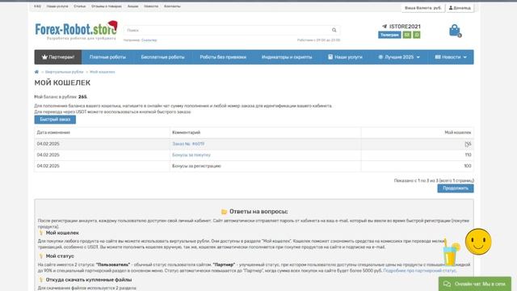Click 'Акции' in top bar
The height and width of the screenshot is (291, 517).
tap(132, 6)
